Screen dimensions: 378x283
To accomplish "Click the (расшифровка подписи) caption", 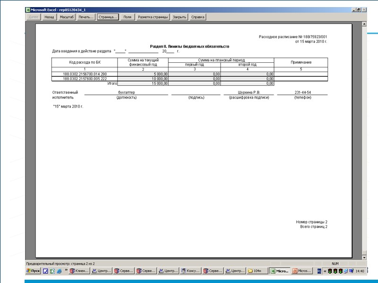I will tap(249, 98).
